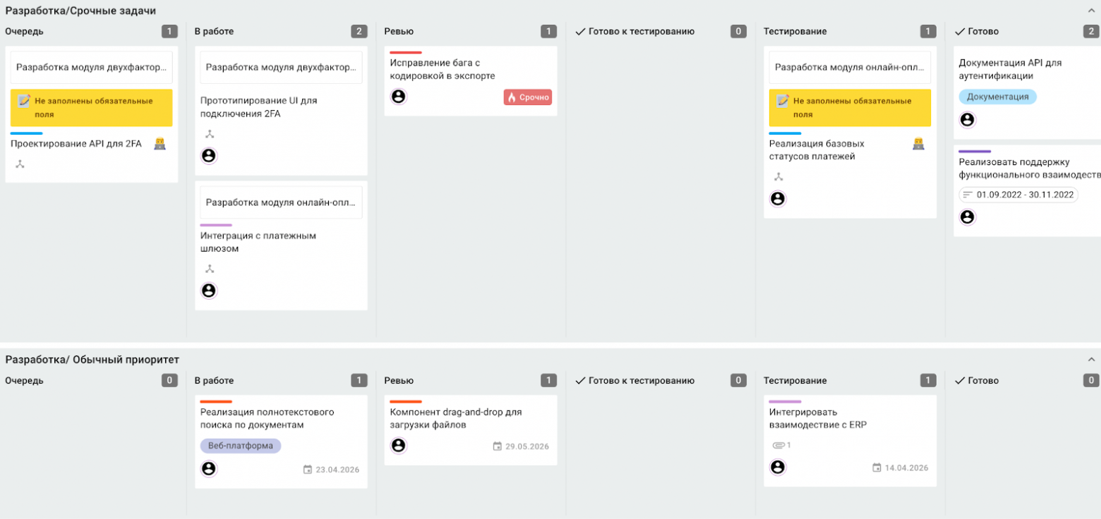
Task: Click paperclip attachment icon on ERP integration card
Action: [778, 445]
